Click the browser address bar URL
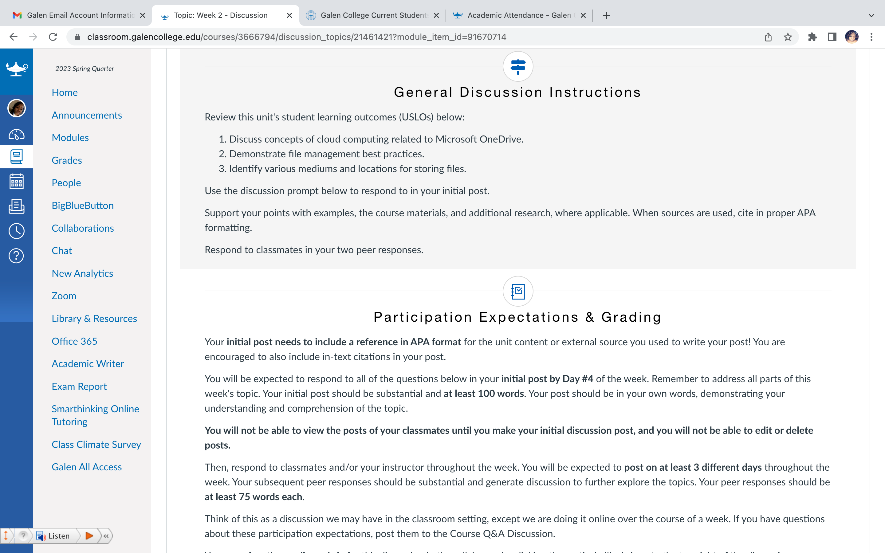 [x=297, y=37]
